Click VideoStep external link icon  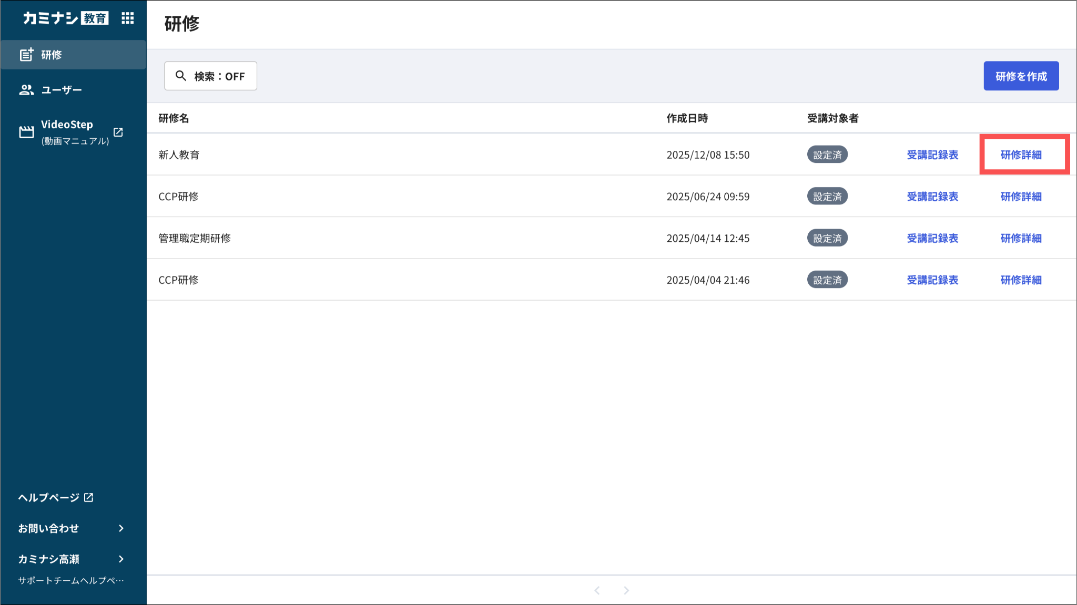(x=118, y=132)
